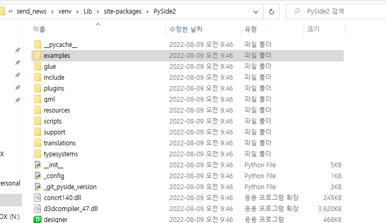Expand the chevron after Lib
Screen dimensions: 386x223
point(98,11)
